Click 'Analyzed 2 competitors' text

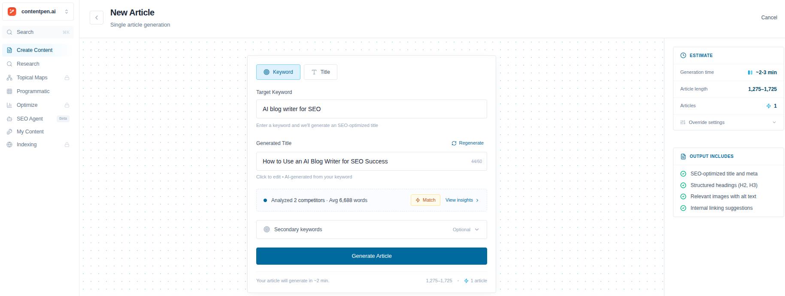(298, 200)
